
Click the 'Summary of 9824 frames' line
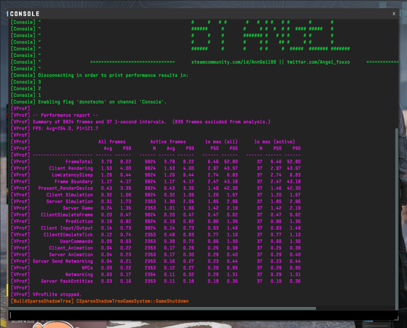pyautogui.click(x=151, y=122)
